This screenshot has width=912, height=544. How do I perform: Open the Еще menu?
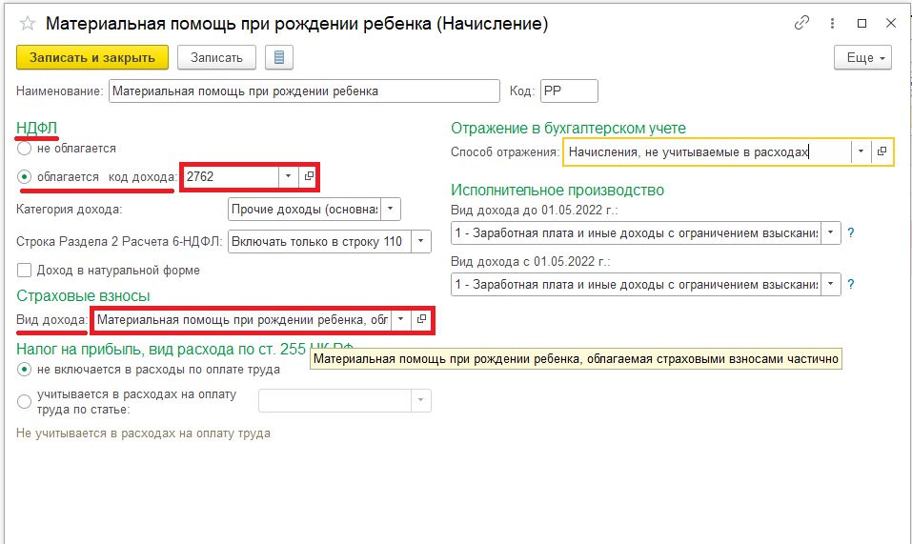click(x=862, y=57)
